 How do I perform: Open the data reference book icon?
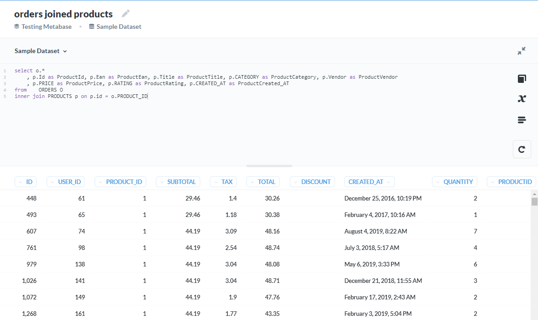[x=522, y=79]
